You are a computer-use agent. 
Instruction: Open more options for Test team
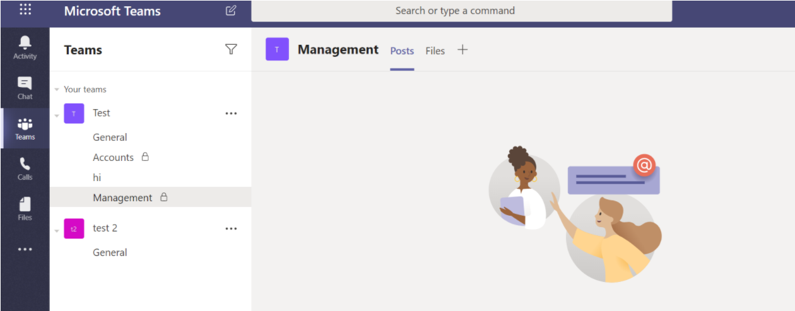click(x=231, y=114)
